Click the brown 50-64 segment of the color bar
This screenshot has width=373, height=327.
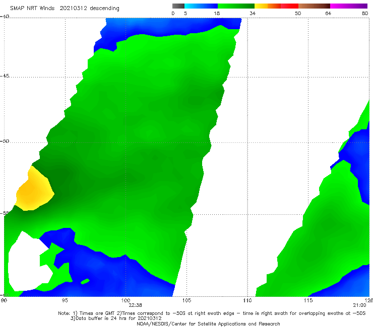(314, 6)
